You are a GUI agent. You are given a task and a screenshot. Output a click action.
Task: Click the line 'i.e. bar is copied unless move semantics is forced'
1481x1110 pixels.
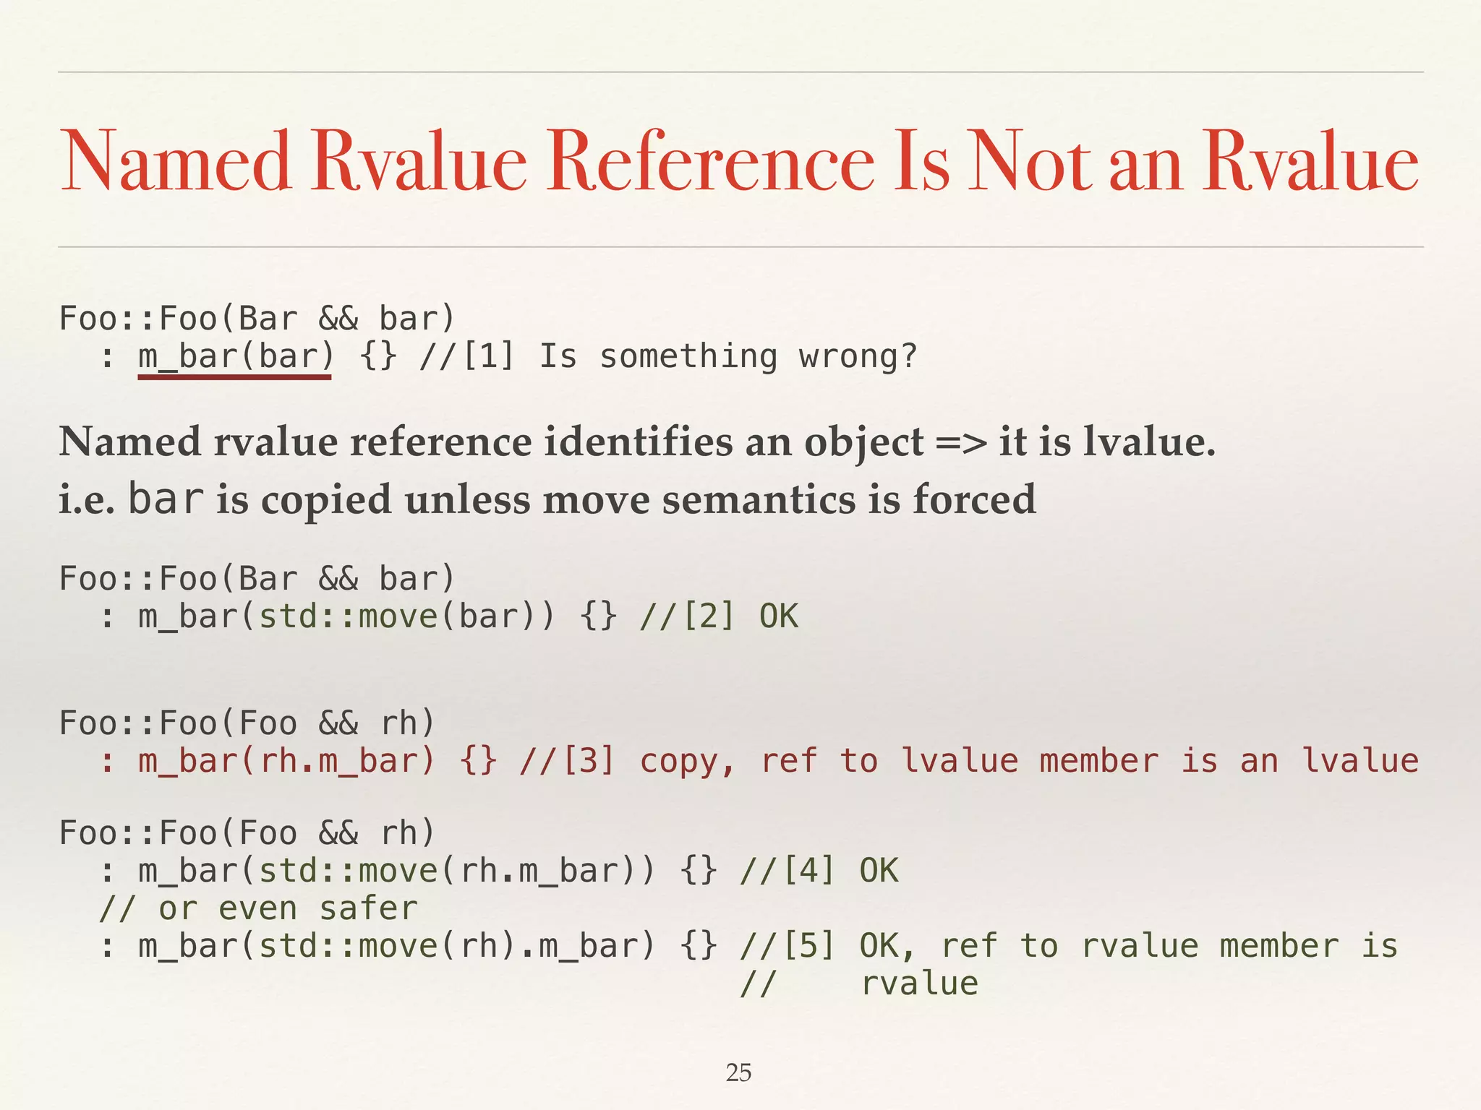(x=547, y=499)
